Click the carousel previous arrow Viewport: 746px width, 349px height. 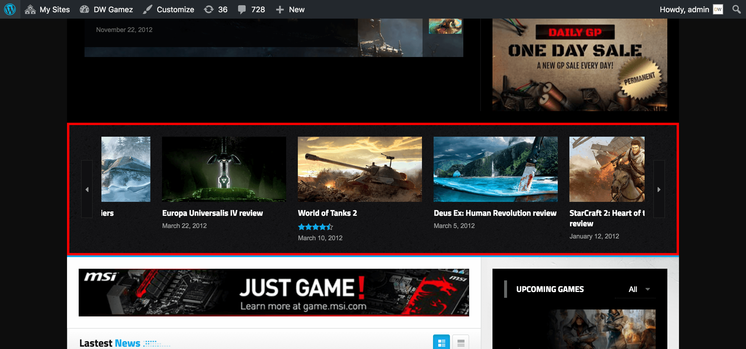[x=87, y=189]
